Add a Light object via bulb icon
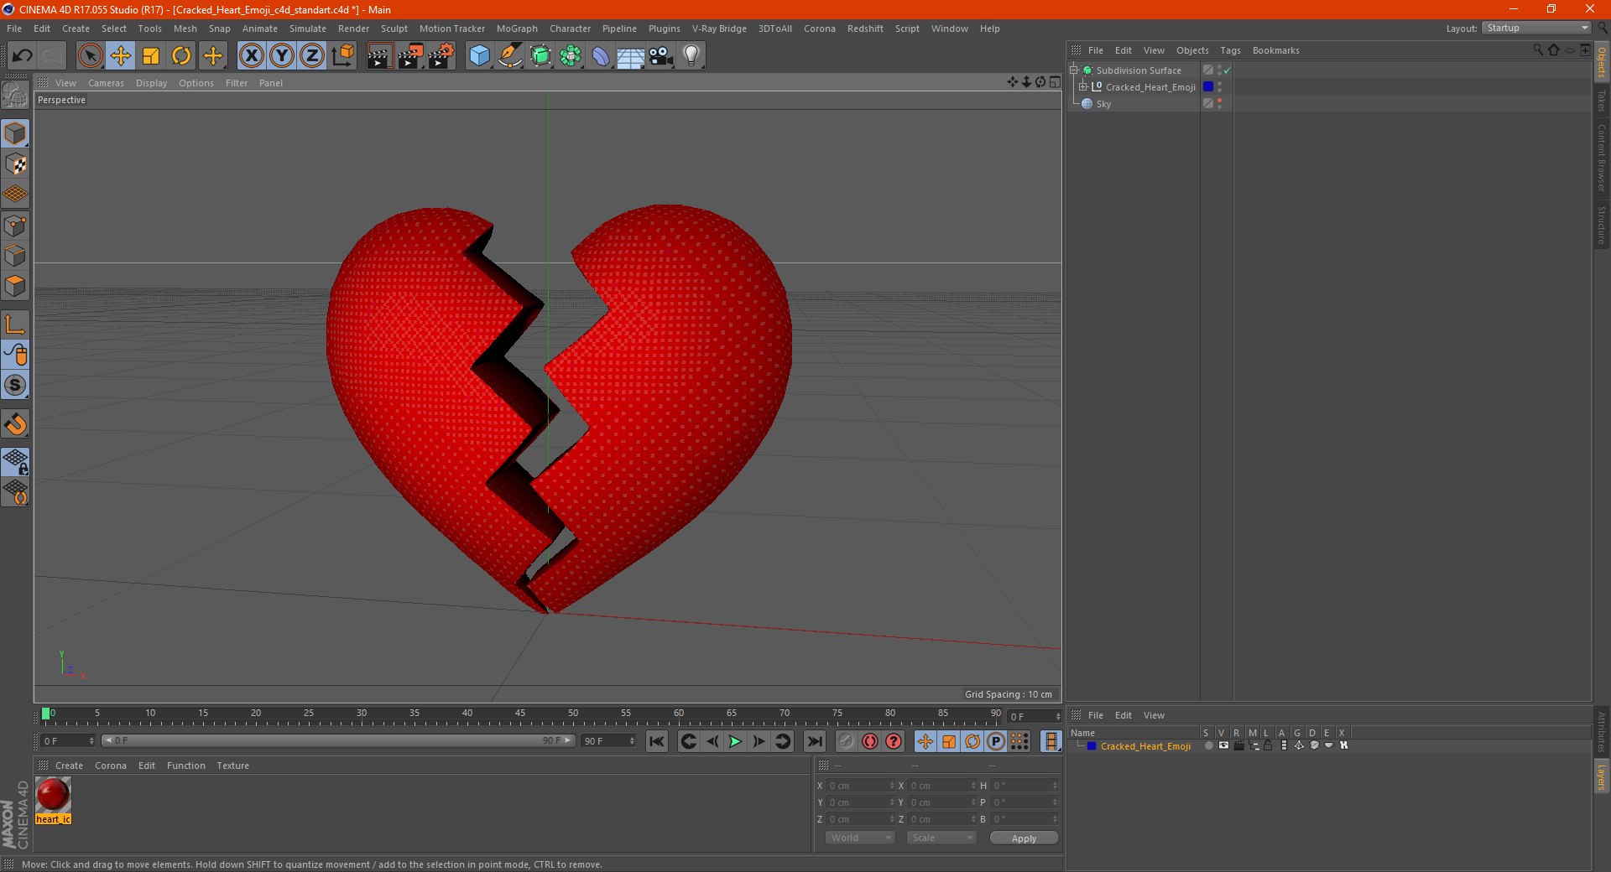This screenshot has height=872, width=1611. pyautogui.click(x=691, y=56)
